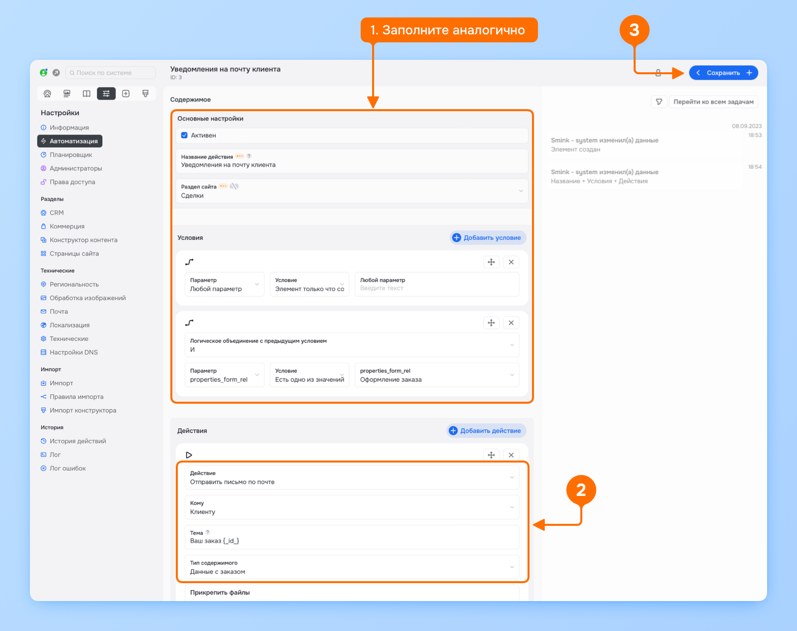Open Тип содержимого dropdown
Image resolution: width=797 pixels, height=631 pixels.
pos(352,567)
